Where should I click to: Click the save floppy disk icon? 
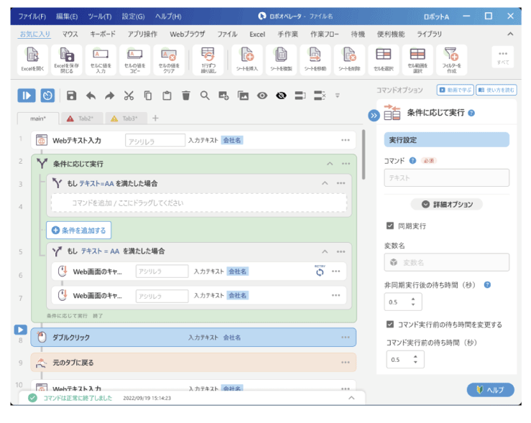pyautogui.click(x=71, y=95)
